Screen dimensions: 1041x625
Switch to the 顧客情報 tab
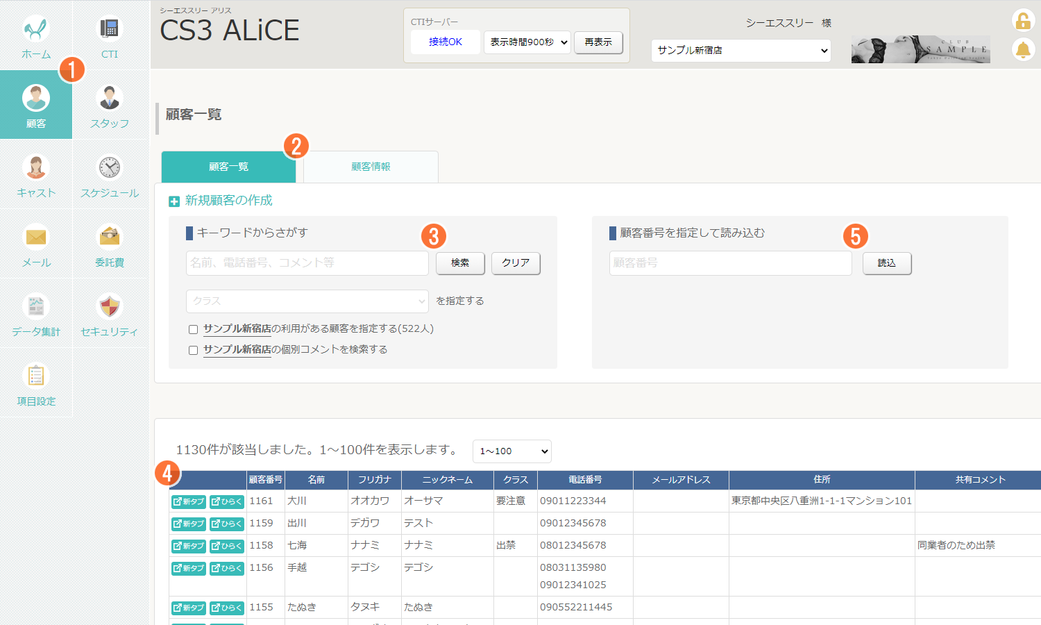click(371, 167)
